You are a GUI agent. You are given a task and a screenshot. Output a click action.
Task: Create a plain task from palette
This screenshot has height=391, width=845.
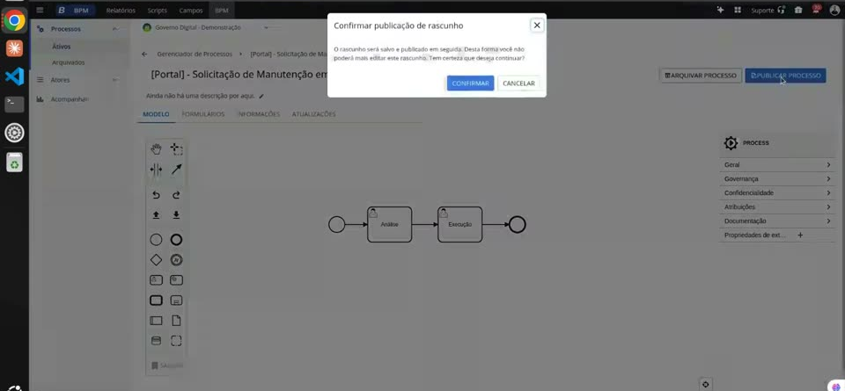point(156,300)
